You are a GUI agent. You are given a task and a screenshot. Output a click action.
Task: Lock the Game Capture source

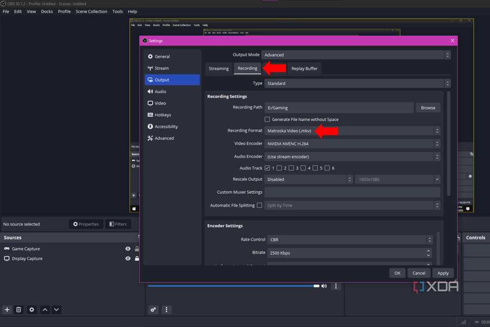[x=137, y=249]
